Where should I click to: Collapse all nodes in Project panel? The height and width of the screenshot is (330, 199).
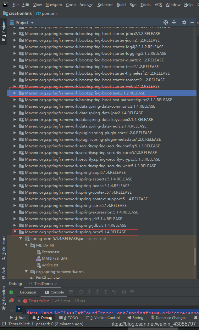[174, 22]
